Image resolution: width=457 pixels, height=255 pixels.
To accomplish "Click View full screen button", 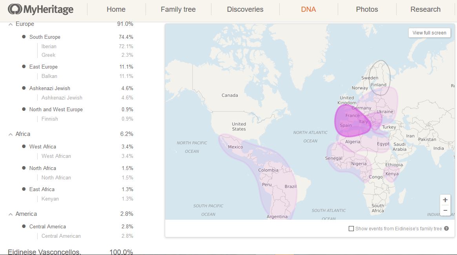I will 429,33.
